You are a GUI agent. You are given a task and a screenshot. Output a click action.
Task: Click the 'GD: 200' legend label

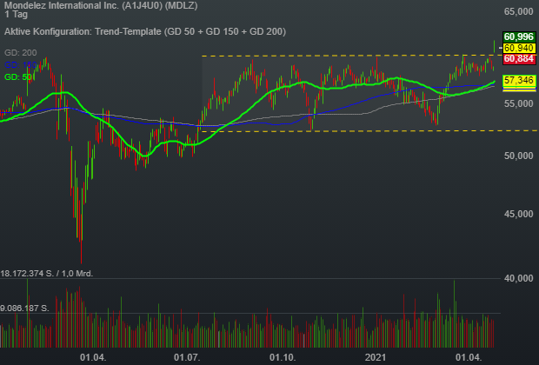coord(21,53)
